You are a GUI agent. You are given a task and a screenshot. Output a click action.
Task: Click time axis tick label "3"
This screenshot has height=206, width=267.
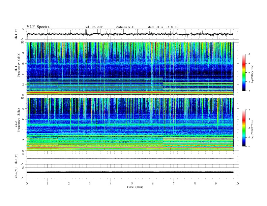90,183
